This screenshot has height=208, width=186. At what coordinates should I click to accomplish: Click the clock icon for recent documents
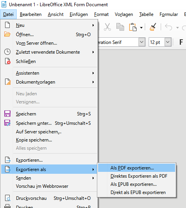(7, 52)
